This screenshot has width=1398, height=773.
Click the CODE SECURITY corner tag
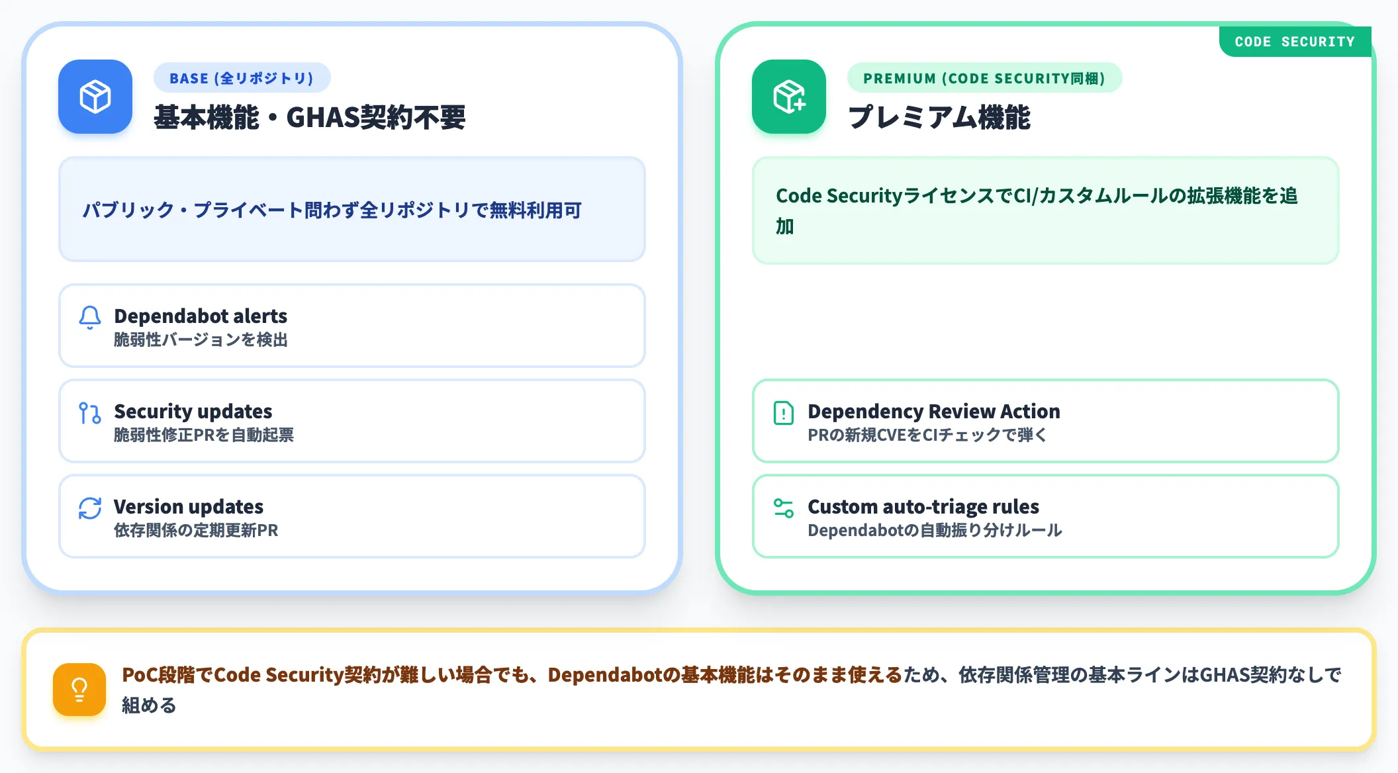click(x=1295, y=42)
